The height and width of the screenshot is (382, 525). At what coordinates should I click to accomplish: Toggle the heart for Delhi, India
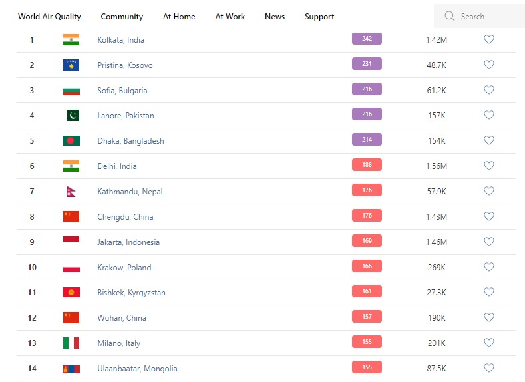pyautogui.click(x=488, y=166)
